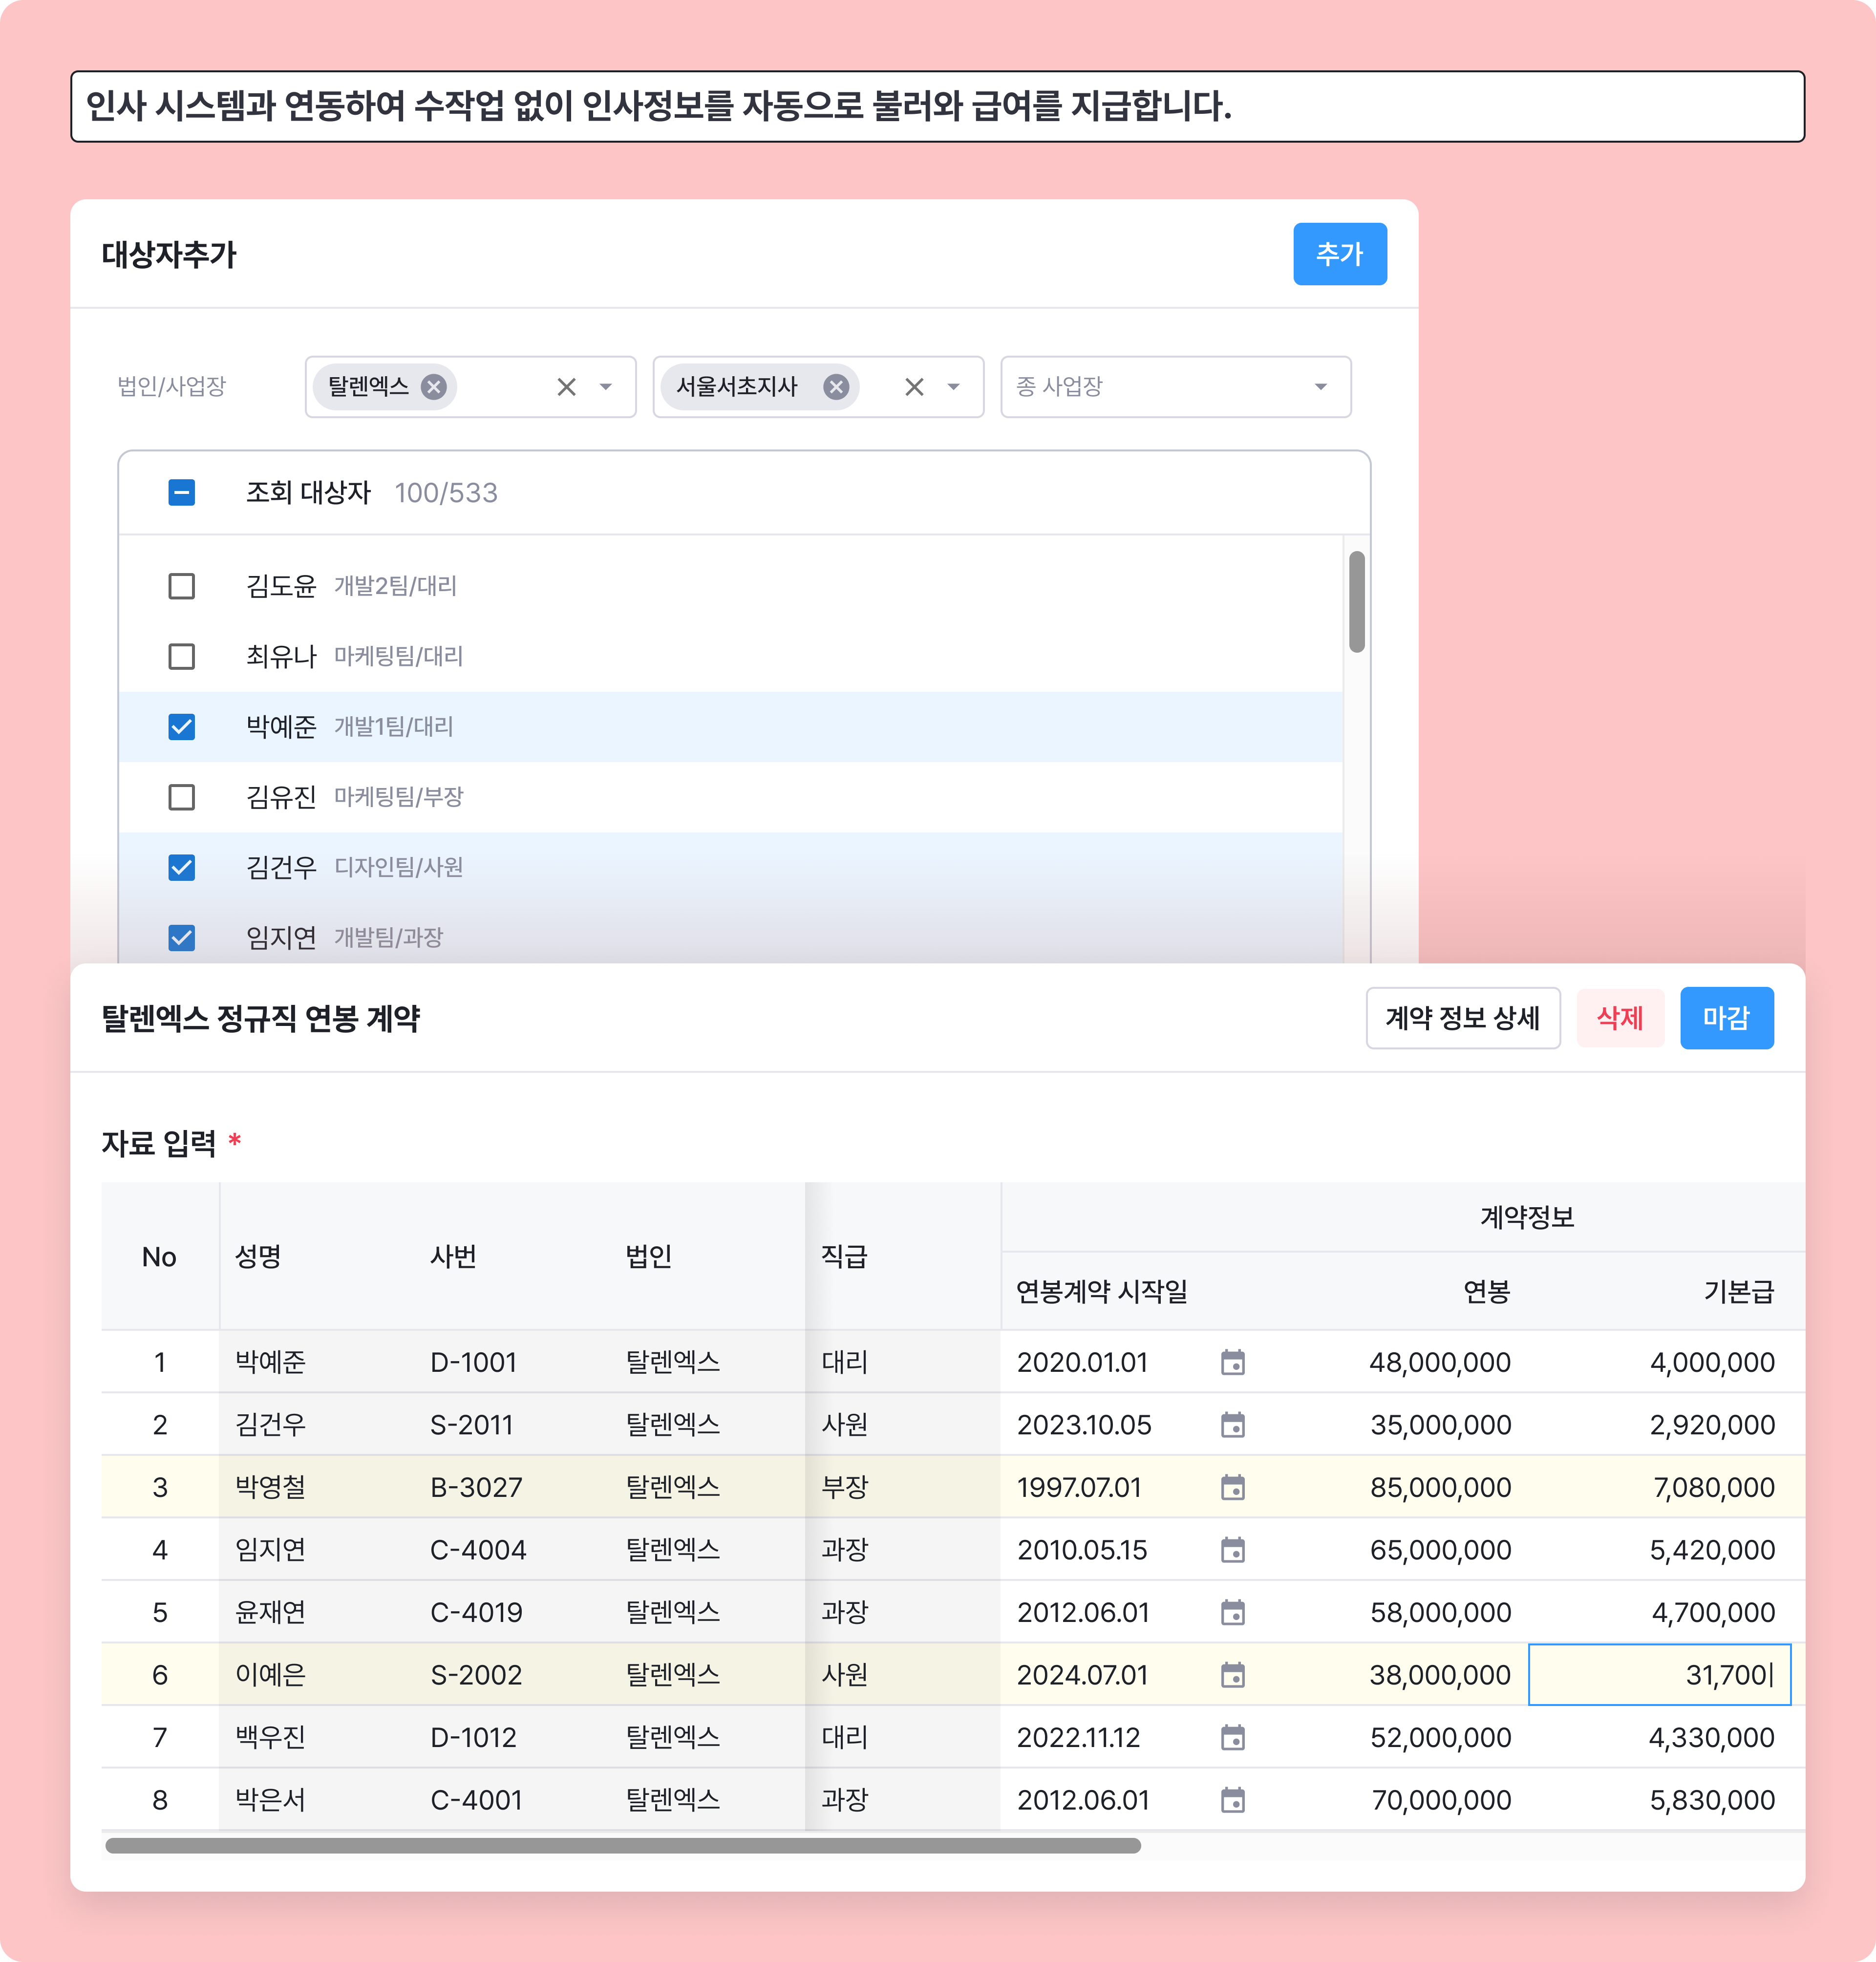Open calendar picker for 박영철's 1997.07.01 date
The image size is (1876, 1962).
(x=1233, y=1487)
